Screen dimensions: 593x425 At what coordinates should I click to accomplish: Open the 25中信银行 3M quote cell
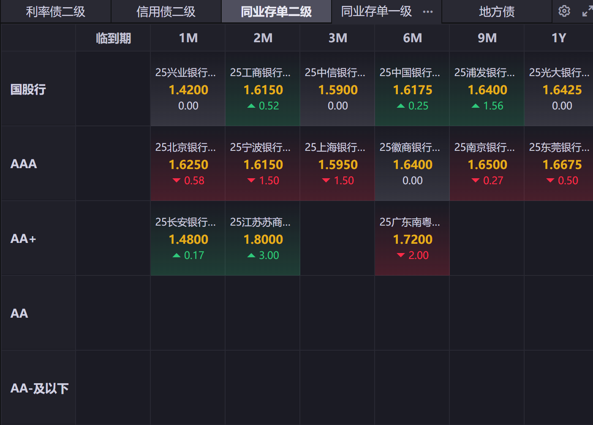pyautogui.click(x=337, y=89)
